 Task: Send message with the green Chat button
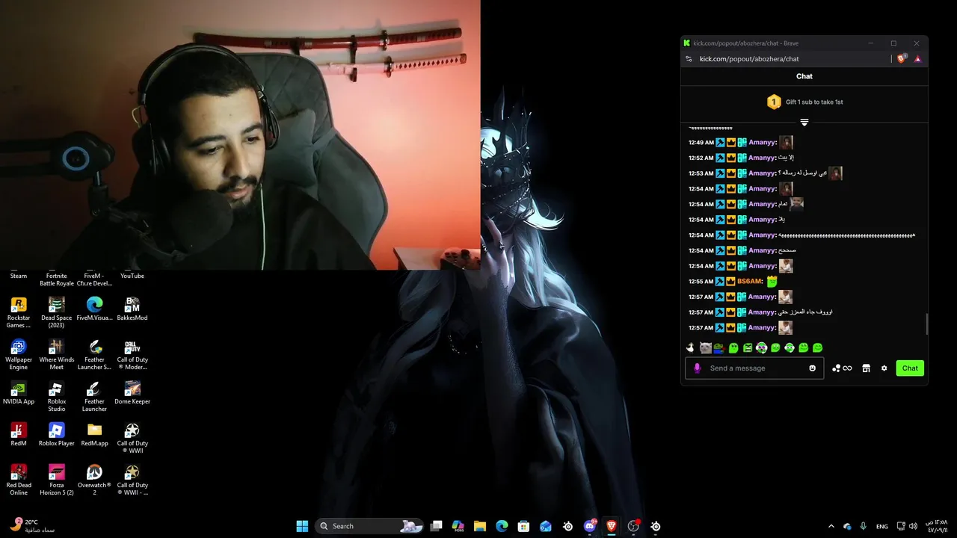[x=910, y=368]
